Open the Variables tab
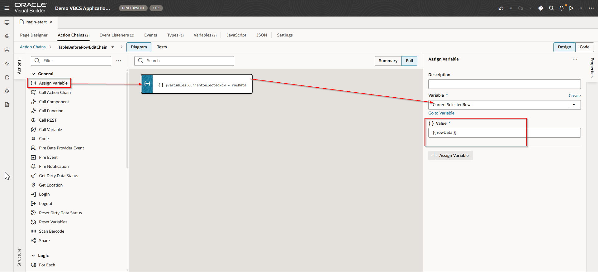 click(205, 35)
